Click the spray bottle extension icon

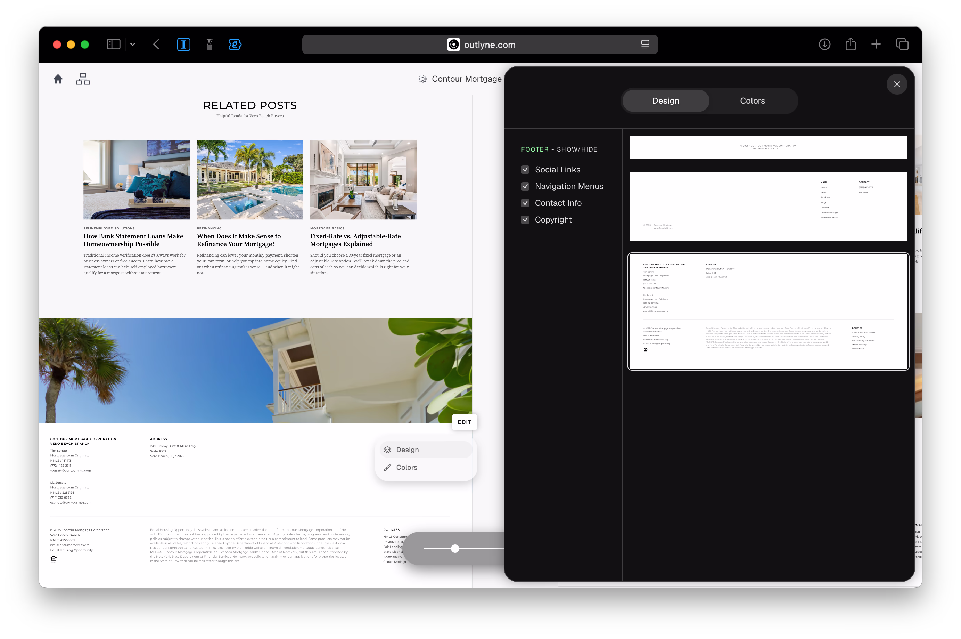click(209, 45)
